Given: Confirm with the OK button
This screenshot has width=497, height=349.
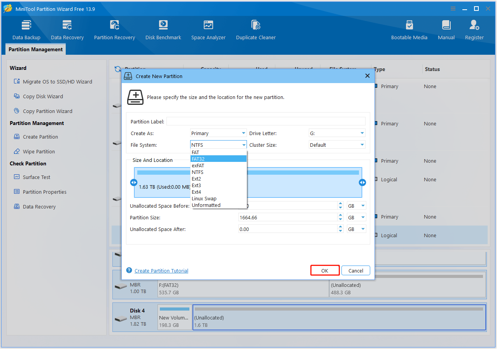Looking at the screenshot, I should tap(325, 271).
